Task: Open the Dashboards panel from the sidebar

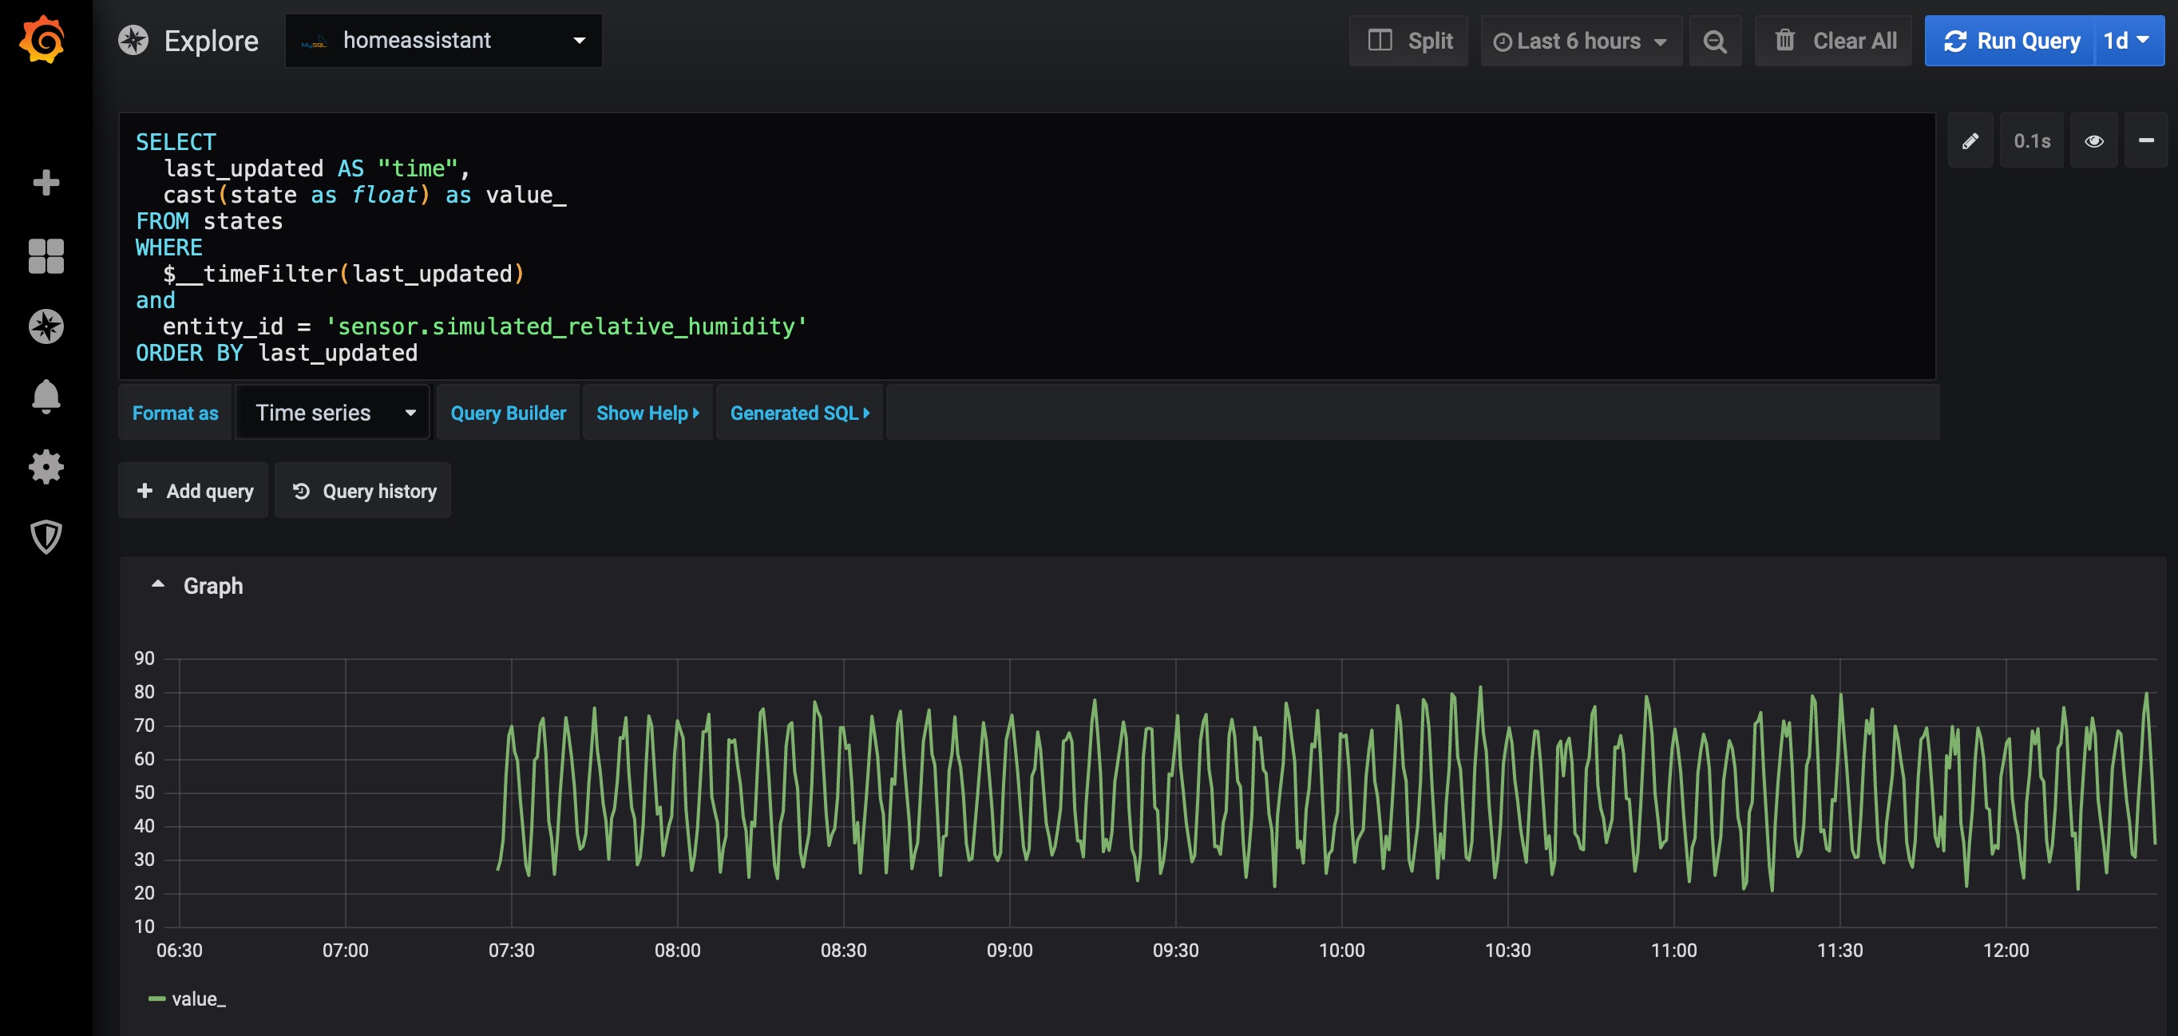Action: [46, 256]
